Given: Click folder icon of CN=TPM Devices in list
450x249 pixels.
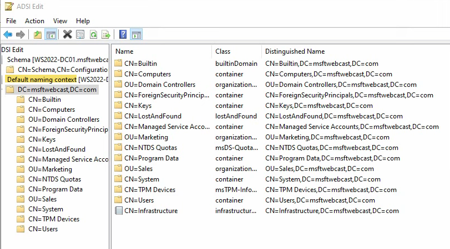Looking at the screenshot, I should point(118,189).
